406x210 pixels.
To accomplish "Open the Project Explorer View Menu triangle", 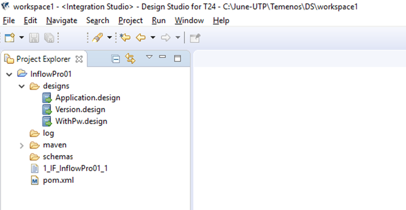I will pyautogui.click(x=149, y=57).
